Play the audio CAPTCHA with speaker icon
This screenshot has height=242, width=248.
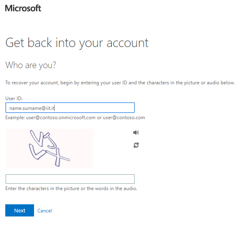[x=136, y=133]
